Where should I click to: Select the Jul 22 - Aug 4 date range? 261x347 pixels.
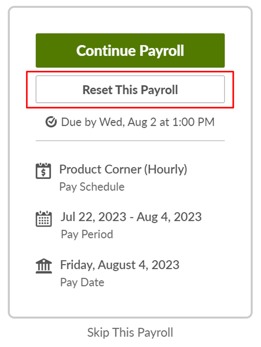[131, 217]
